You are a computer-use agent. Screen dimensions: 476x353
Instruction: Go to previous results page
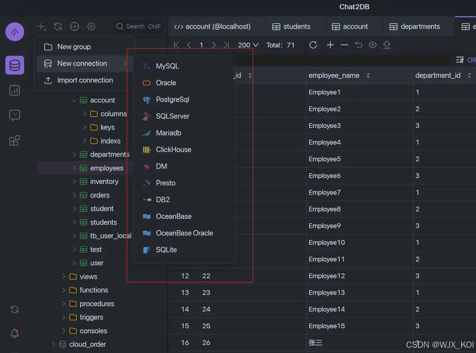coord(189,45)
